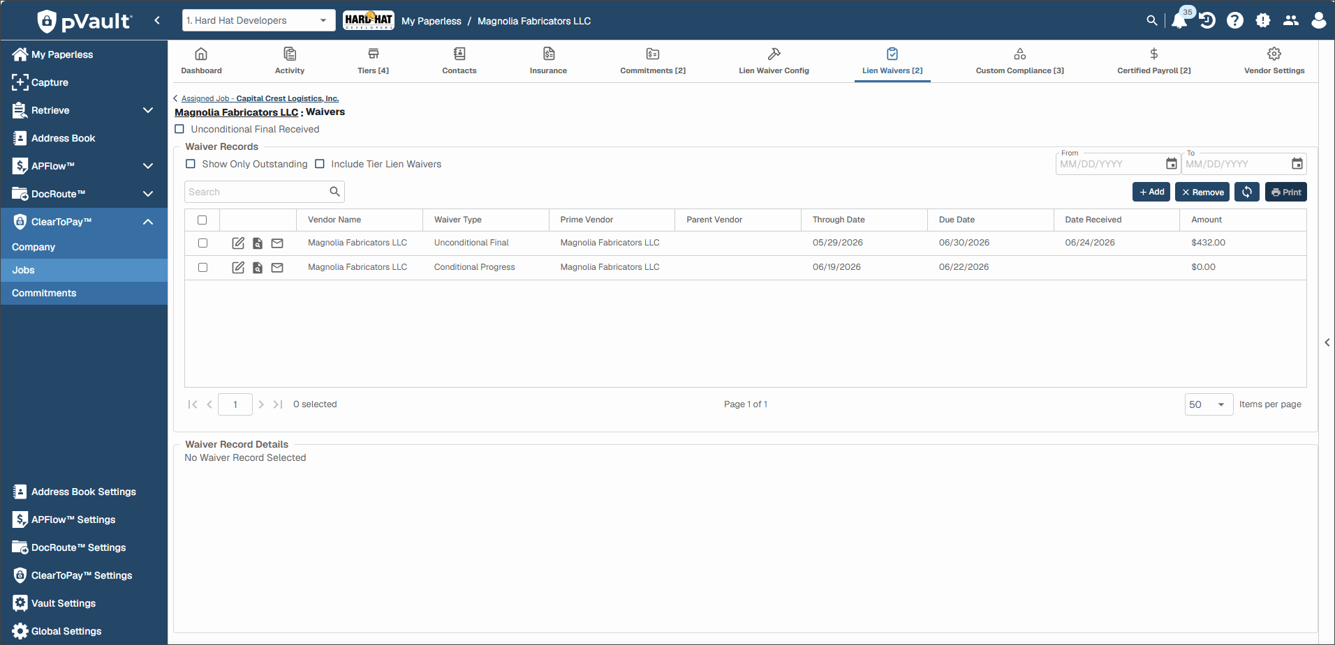Open Global Settings in the sidebar

pos(66,631)
